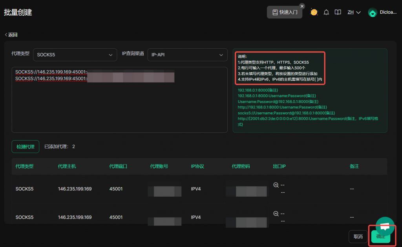
Task: Select the first row host 146.235.199.169
Action: 75,189
